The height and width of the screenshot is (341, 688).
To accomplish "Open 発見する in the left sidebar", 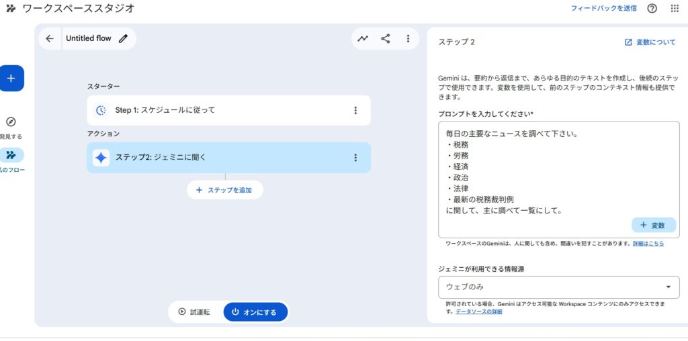I will (x=11, y=122).
